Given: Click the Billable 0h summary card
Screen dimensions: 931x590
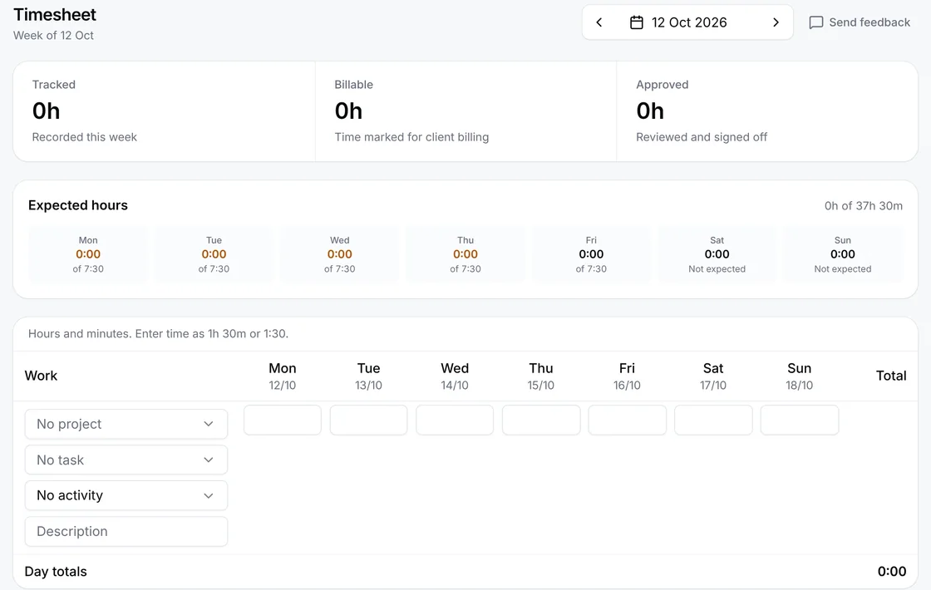Looking at the screenshot, I should coord(466,111).
